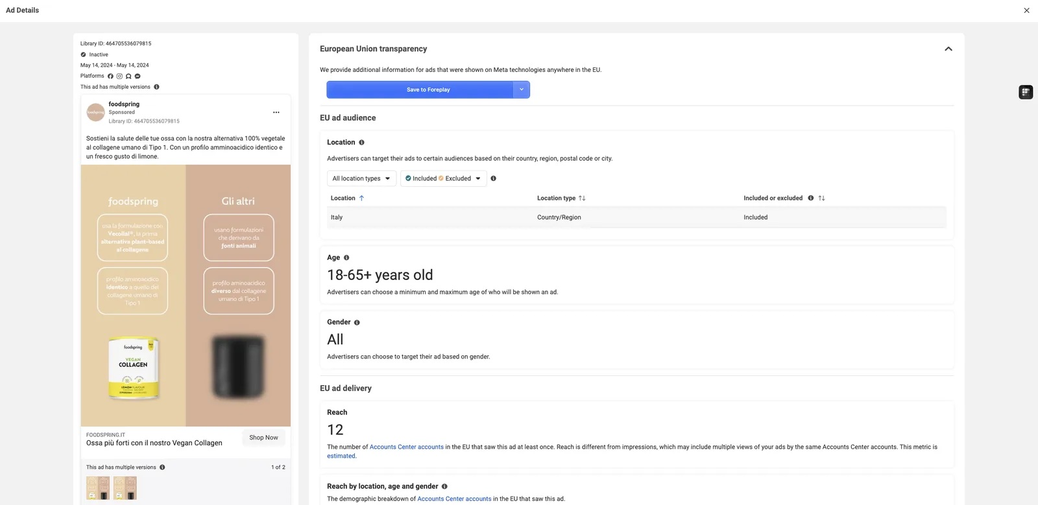The width and height of the screenshot is (1038, 505).
Task: Open info icon above the version thumbnails
Action: click(x=162, y=467)
